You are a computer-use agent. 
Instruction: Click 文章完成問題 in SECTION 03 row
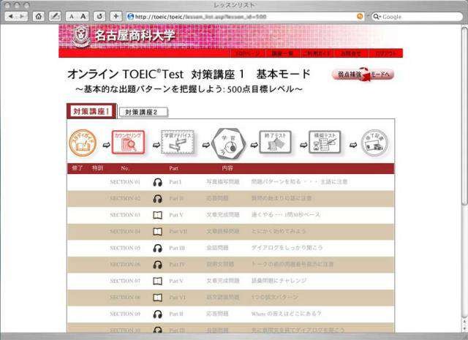(x=223, y=215)
